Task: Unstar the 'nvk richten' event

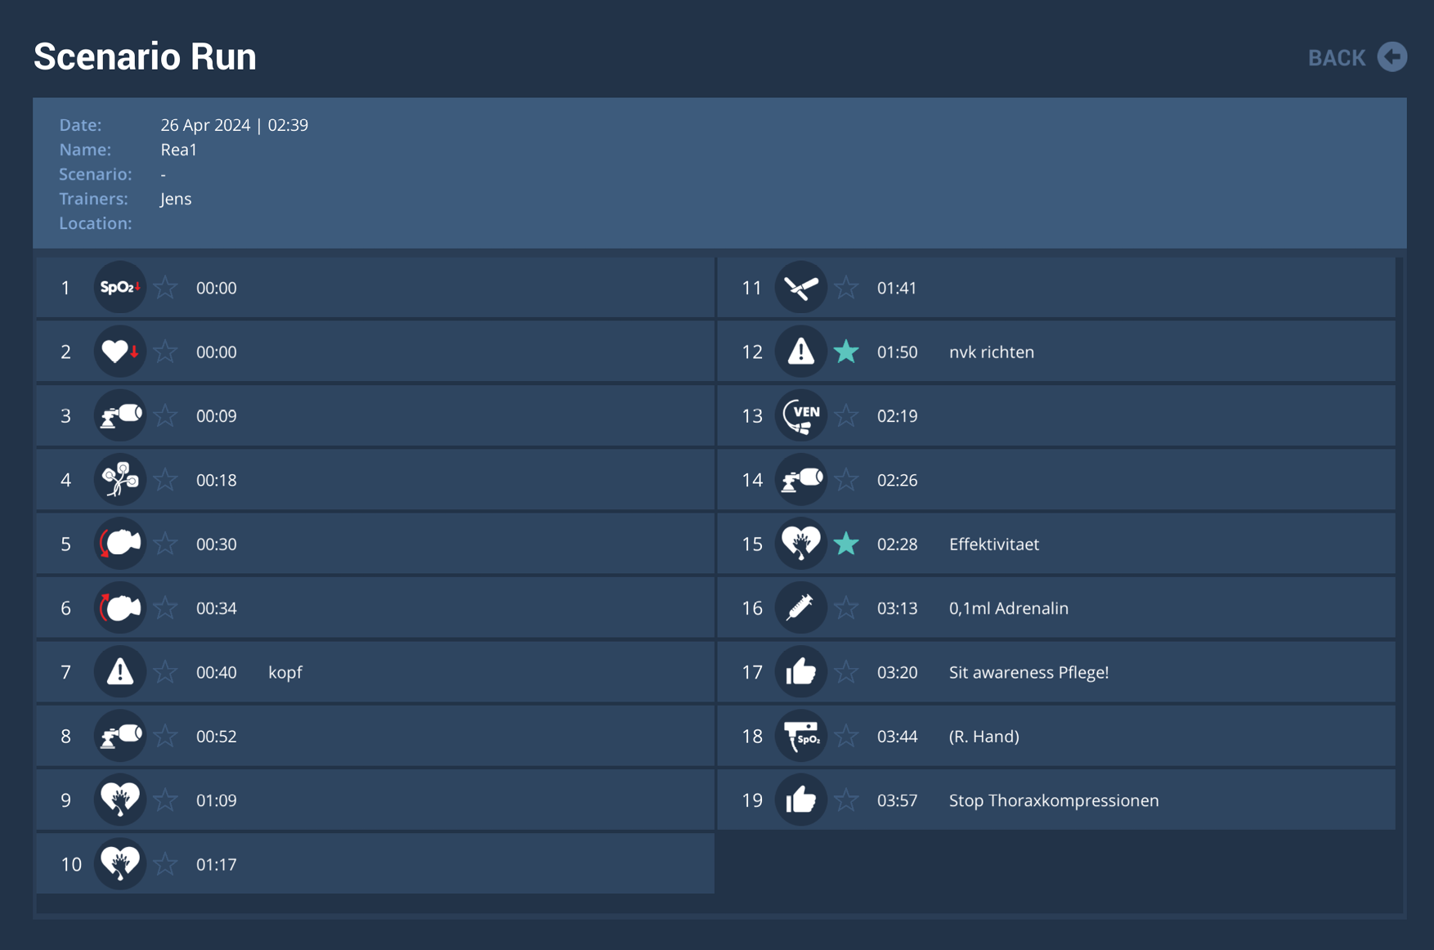Action: [846, 352]
